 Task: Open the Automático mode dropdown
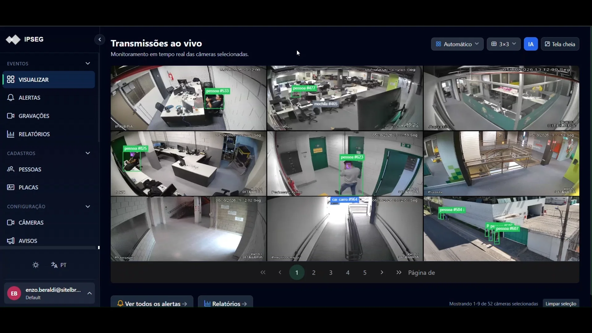tap(457, 44)
